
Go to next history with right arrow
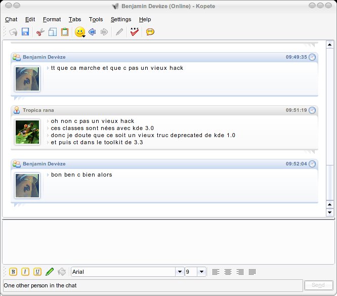tap(104, 32)
